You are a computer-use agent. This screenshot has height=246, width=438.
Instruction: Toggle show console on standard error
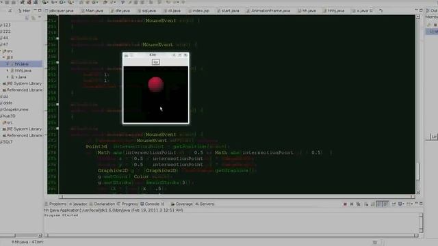click(385, 204)
